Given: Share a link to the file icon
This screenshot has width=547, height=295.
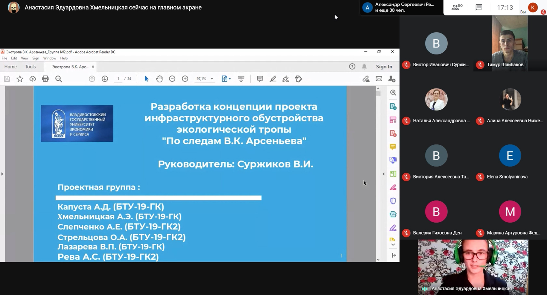Looking at the screenshot, I should (x=366, y=79).
